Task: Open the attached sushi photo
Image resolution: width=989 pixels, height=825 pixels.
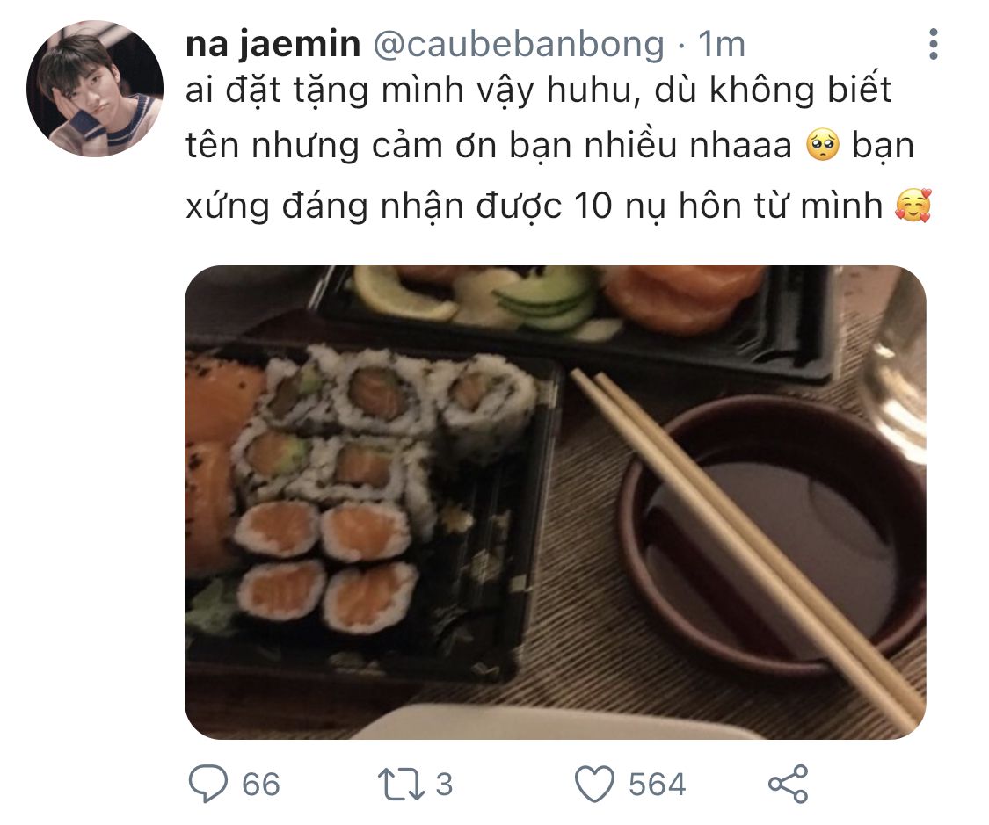Action: click(x=555, y=503)
